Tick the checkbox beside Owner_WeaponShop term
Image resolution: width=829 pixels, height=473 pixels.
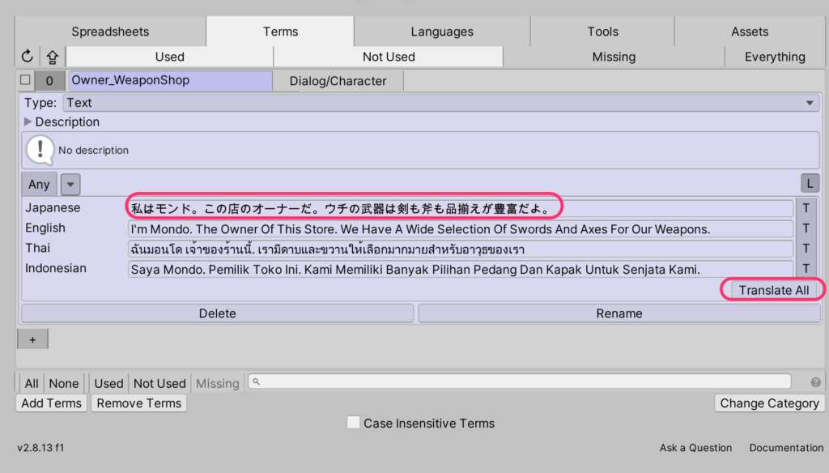[x=25, y=80]
